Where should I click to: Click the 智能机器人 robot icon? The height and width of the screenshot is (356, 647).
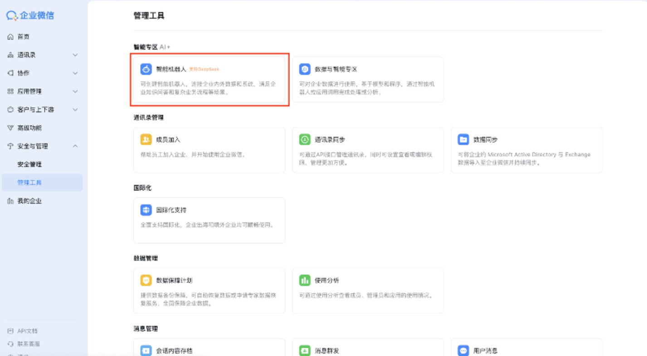click(146, 69)
